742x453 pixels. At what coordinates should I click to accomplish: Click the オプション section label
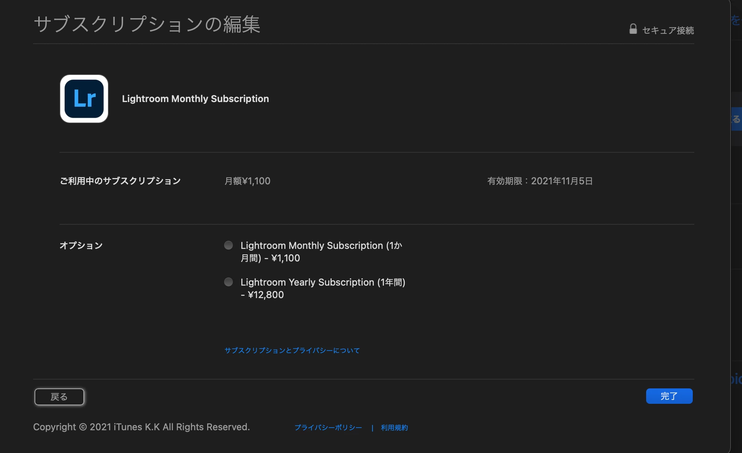[x=81, y=245]
